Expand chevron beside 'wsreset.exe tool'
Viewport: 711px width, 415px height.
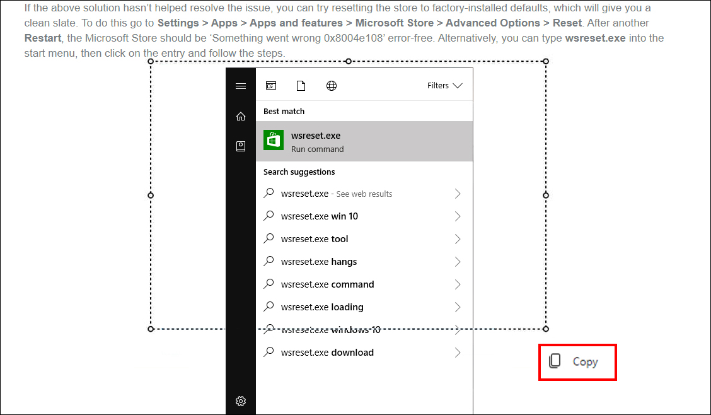[x=458, y=239]
